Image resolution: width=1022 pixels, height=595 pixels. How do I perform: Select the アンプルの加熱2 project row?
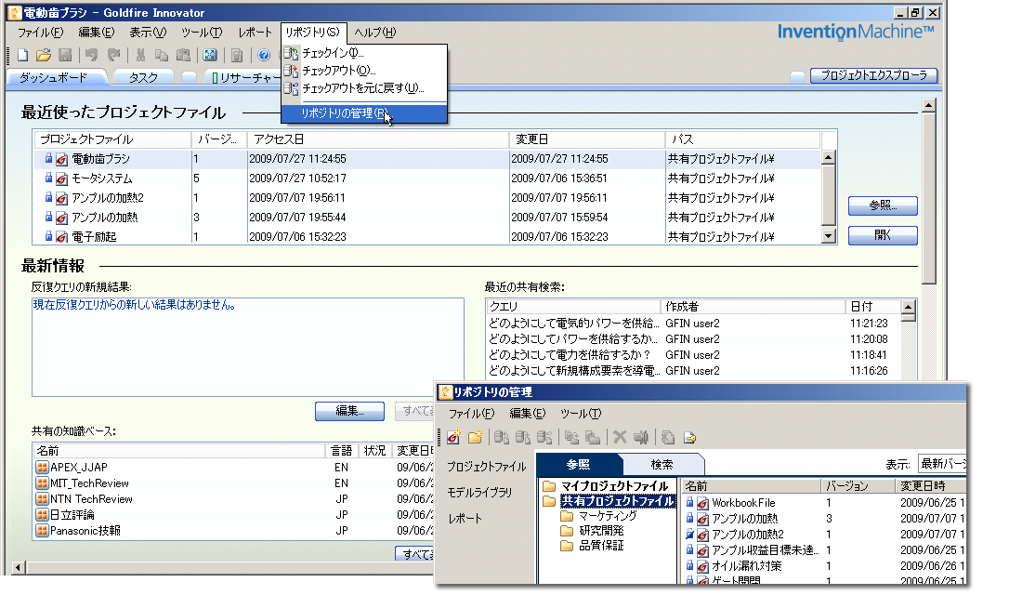point(427,198)
